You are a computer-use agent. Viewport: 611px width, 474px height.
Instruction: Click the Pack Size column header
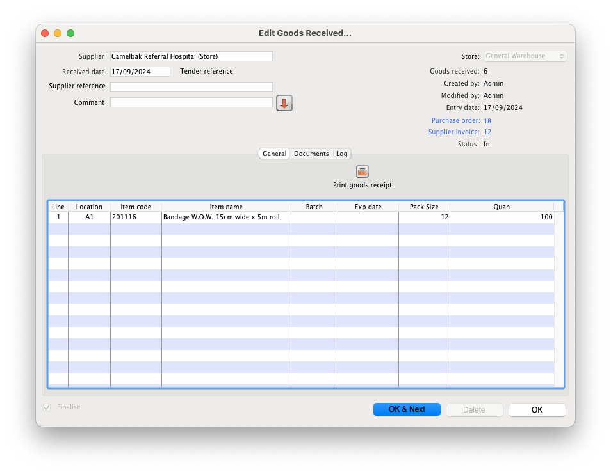pos(424,207)
